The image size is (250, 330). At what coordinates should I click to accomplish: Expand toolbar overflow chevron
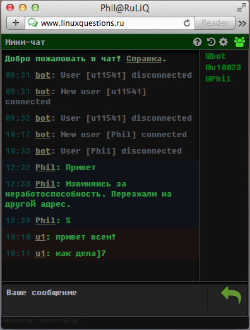[242, 23]
